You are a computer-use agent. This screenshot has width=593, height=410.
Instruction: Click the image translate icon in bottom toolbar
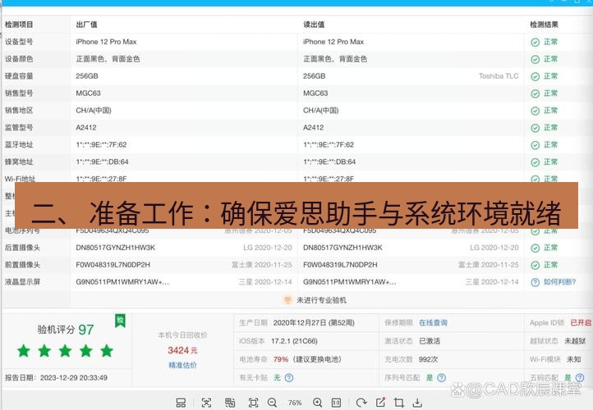(x=230, y=403)
